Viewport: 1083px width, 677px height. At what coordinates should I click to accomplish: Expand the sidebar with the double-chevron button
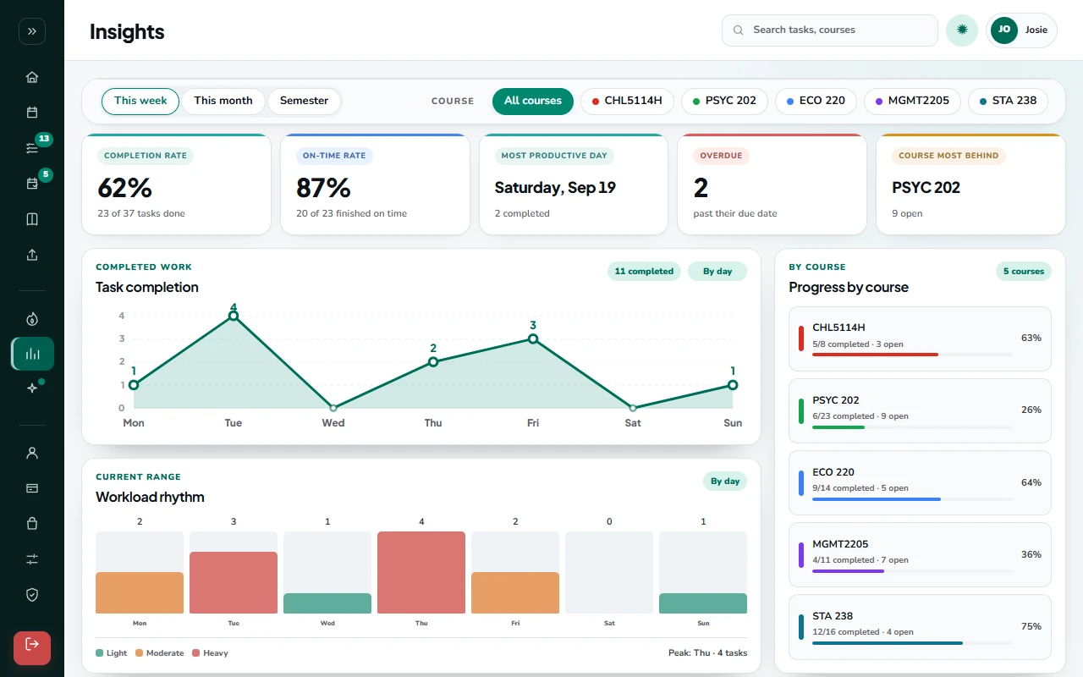pyautogui.click(x=32, y=31)
